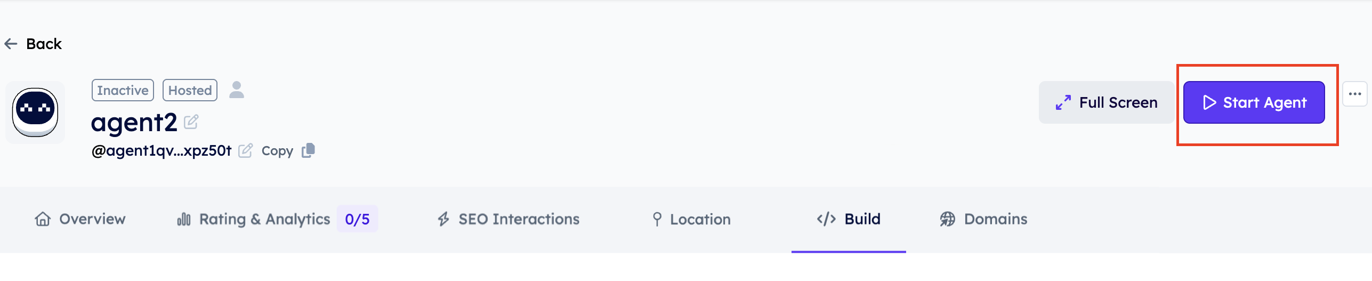Viewport: 1372px width, 281px height.
Task: Go back using the Back arrow
Action: click(11, 44)
